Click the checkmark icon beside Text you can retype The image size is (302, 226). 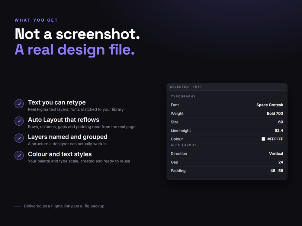(x=19, y=104)
